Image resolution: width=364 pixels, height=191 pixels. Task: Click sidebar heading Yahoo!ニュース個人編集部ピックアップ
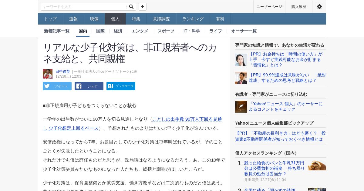[274, 123]
